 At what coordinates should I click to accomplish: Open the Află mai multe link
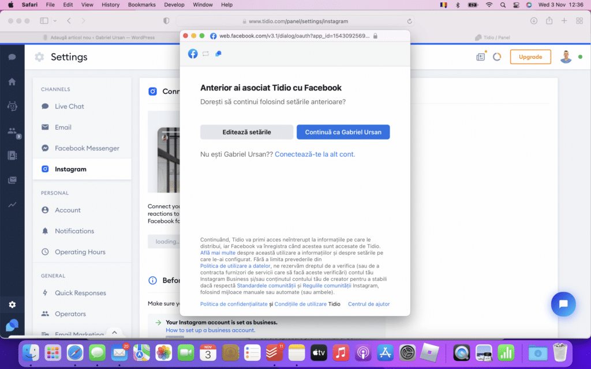point(218,253)
